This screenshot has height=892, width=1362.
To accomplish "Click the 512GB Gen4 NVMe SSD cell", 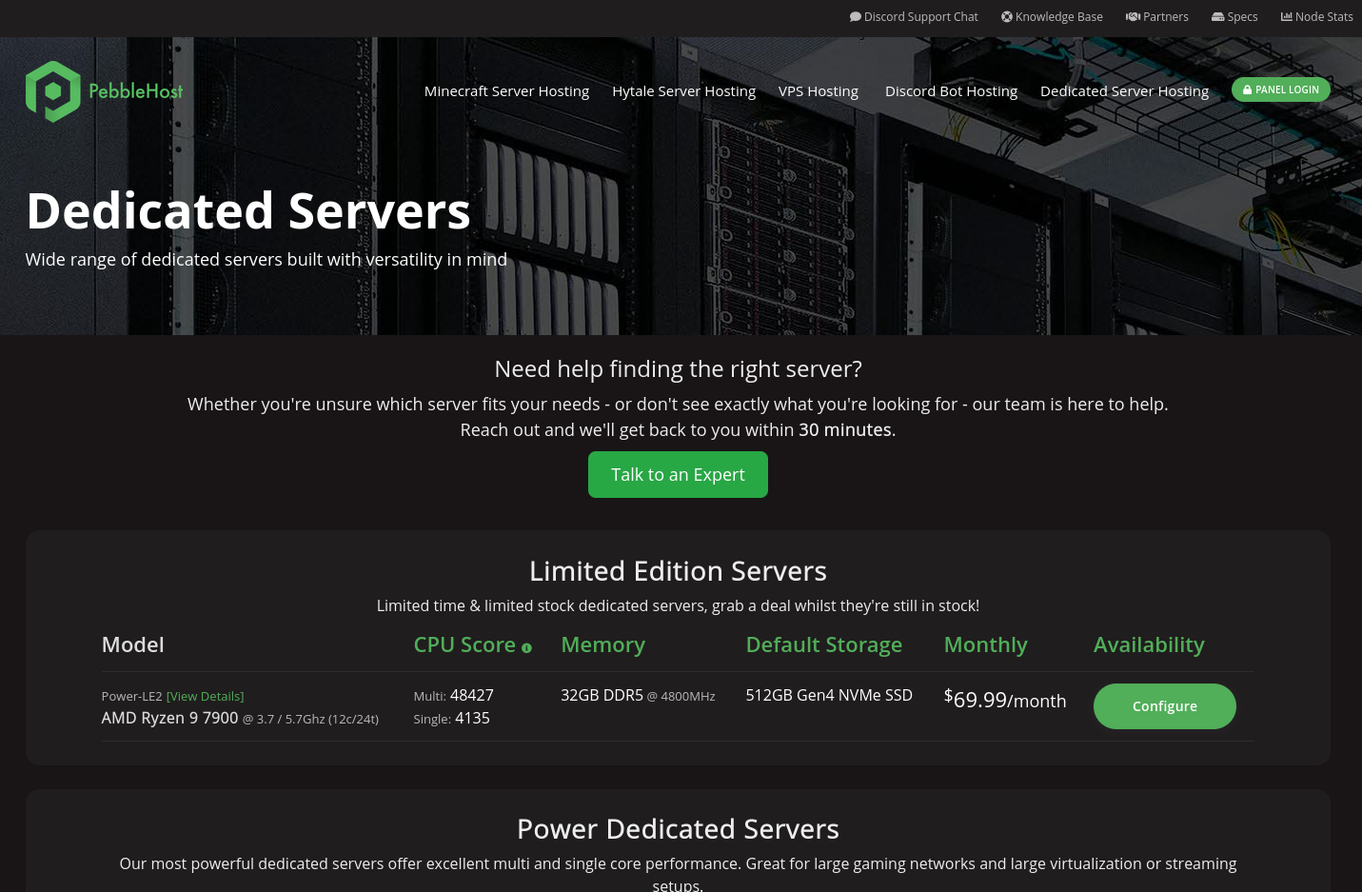I will click(829, 695).
